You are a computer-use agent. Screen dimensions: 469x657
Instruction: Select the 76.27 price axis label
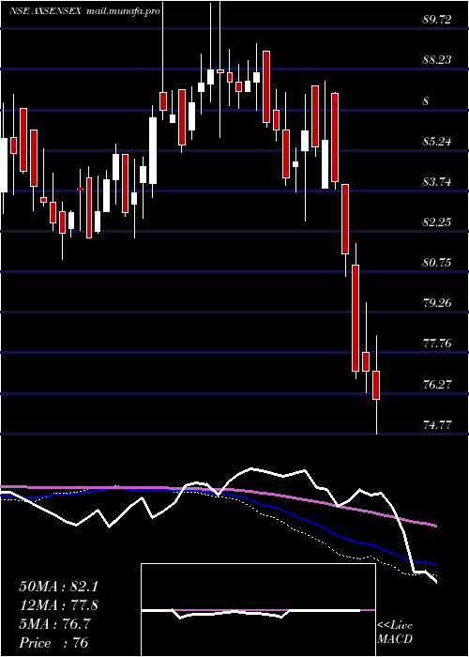(437, 384)
